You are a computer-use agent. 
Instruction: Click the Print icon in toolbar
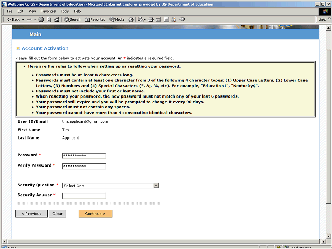[x=151, y=20]
